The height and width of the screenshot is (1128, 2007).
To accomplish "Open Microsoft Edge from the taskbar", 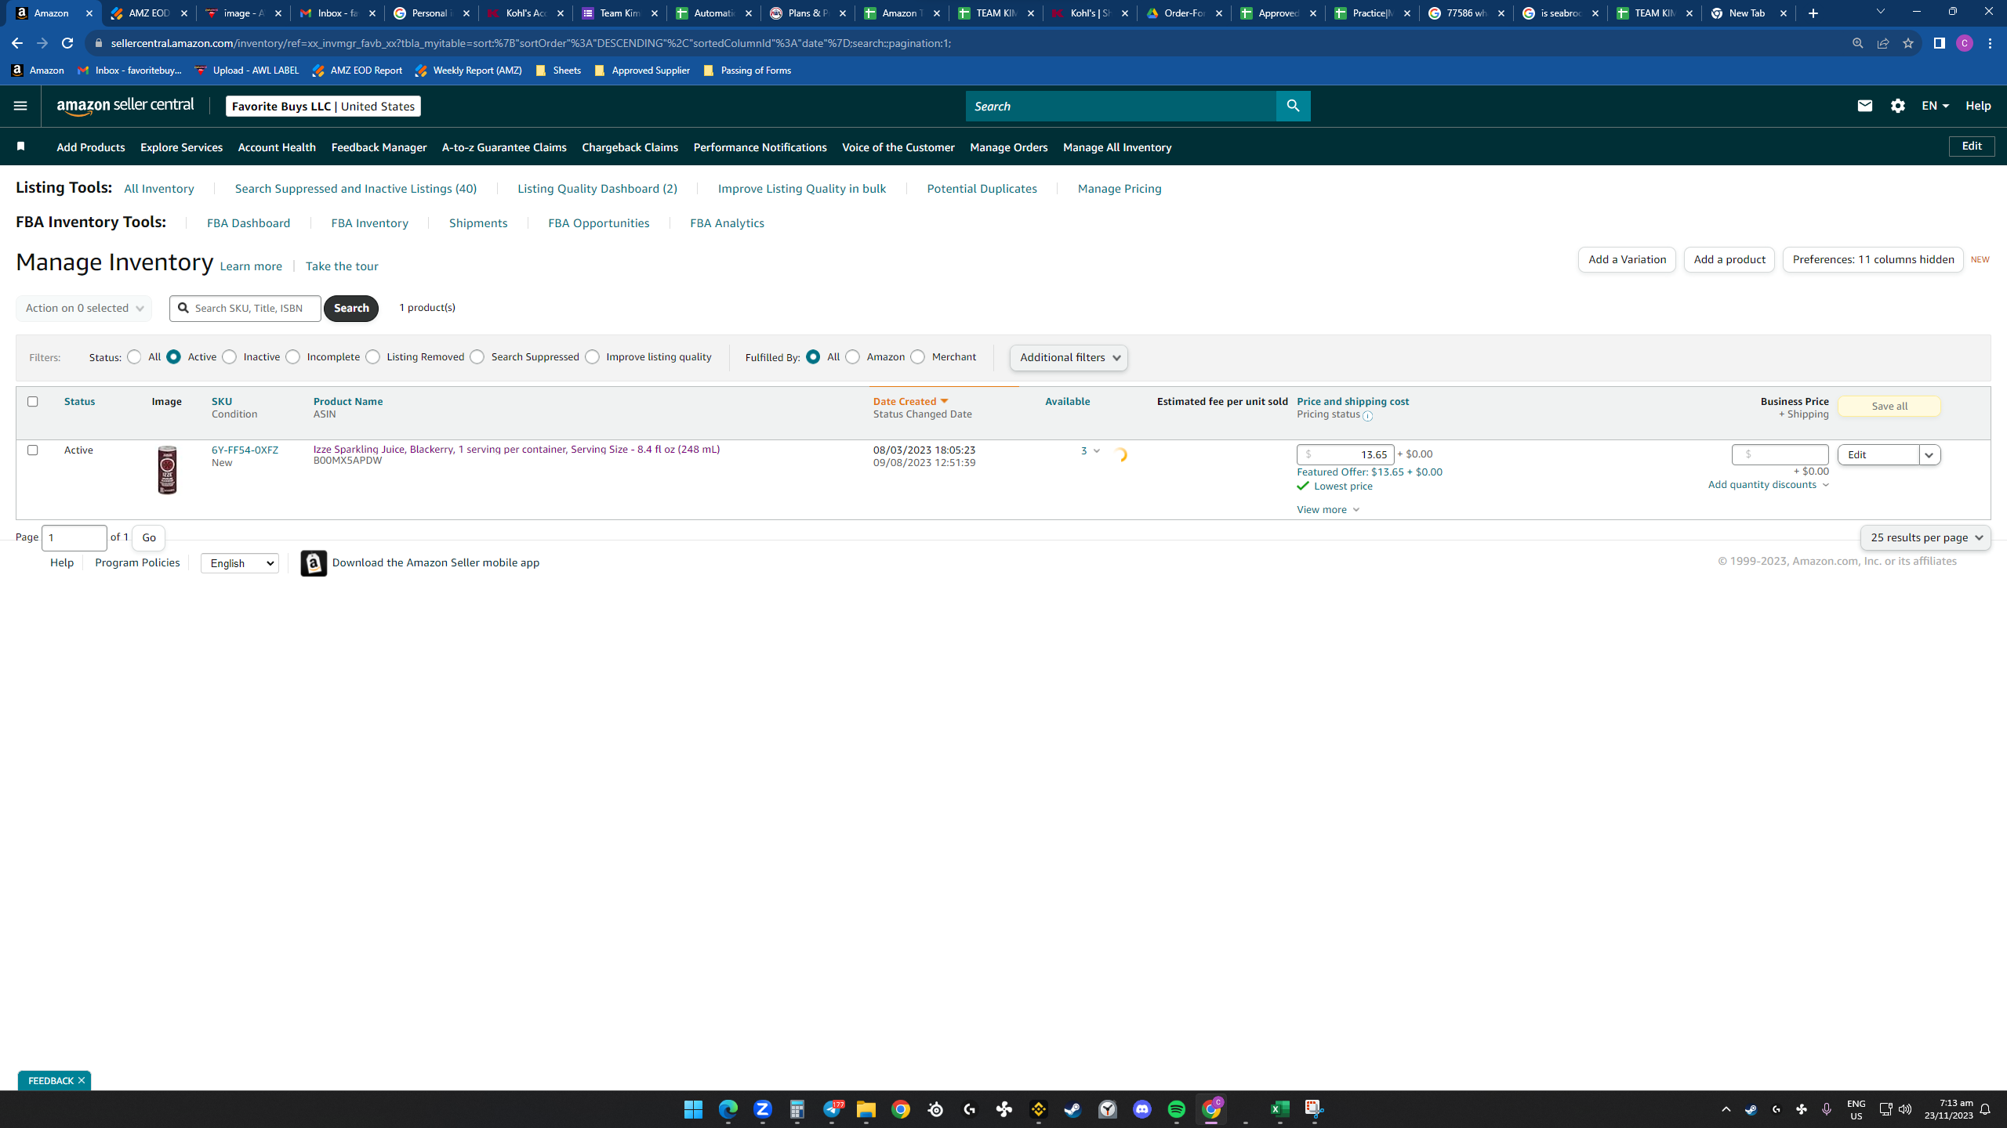I will pyautogui.click(x=728, y=1109).
